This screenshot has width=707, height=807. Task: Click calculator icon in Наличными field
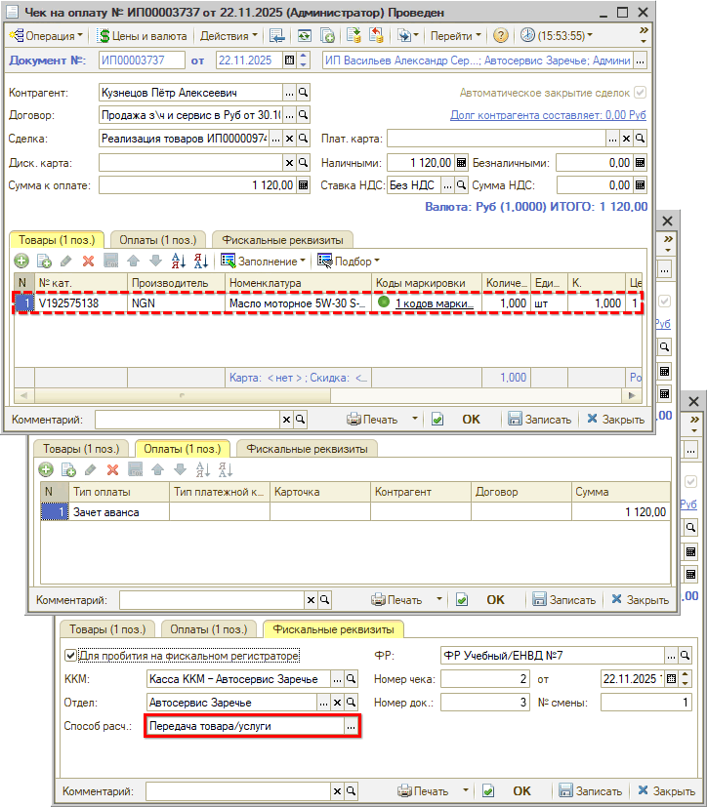coord(462,163)
